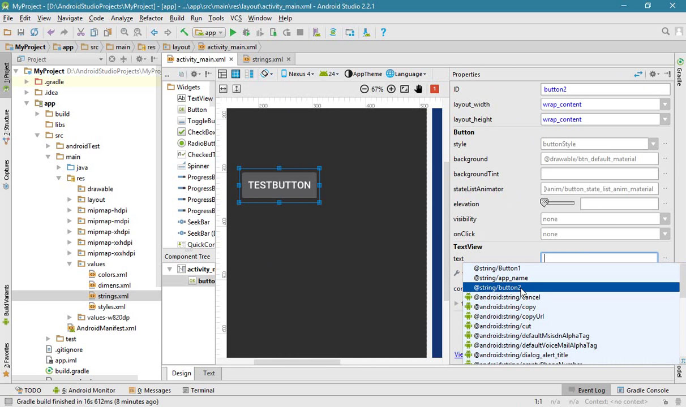Image resolution: width=686 pixels, height=407 pixels.
Task: Open the AVD Manager icon
Action: (x=317, y=32)
